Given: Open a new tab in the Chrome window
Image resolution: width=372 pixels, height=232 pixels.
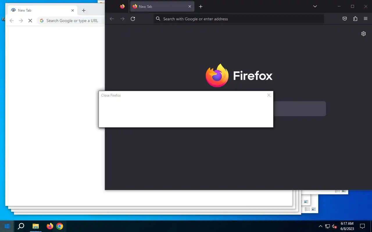Looking at the screenshot, I should tap(84, 10).
